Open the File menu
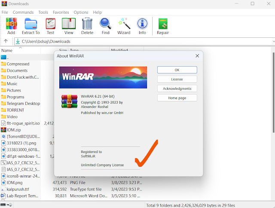275x208 pixels. [5, 12]
